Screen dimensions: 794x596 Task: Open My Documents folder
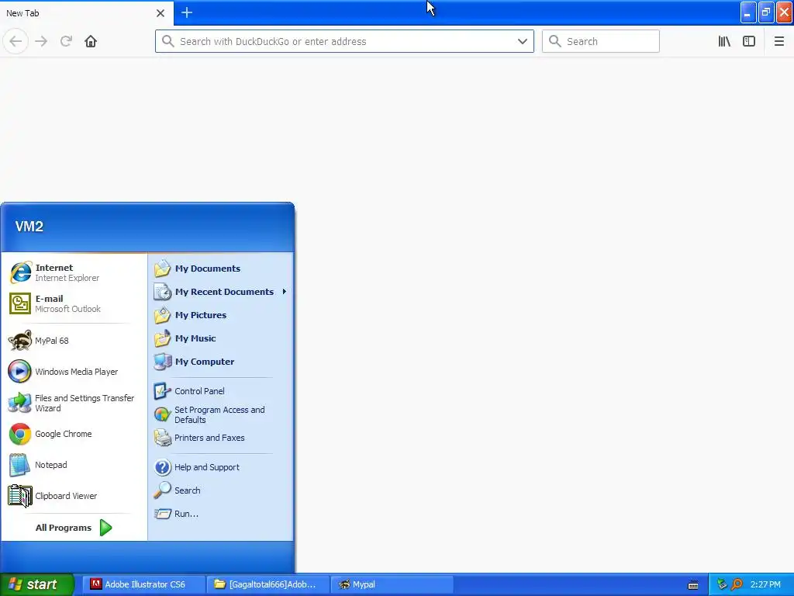(221, 269)
